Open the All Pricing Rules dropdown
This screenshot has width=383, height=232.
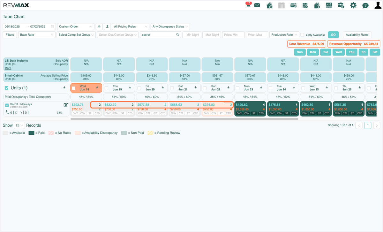[x=131, y=26]
